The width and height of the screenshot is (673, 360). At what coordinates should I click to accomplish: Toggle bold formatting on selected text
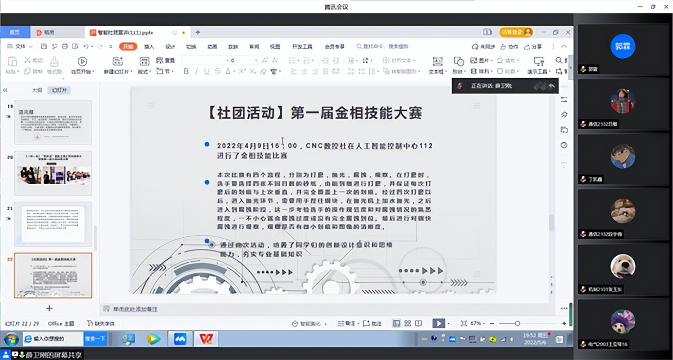coord(186,70)
